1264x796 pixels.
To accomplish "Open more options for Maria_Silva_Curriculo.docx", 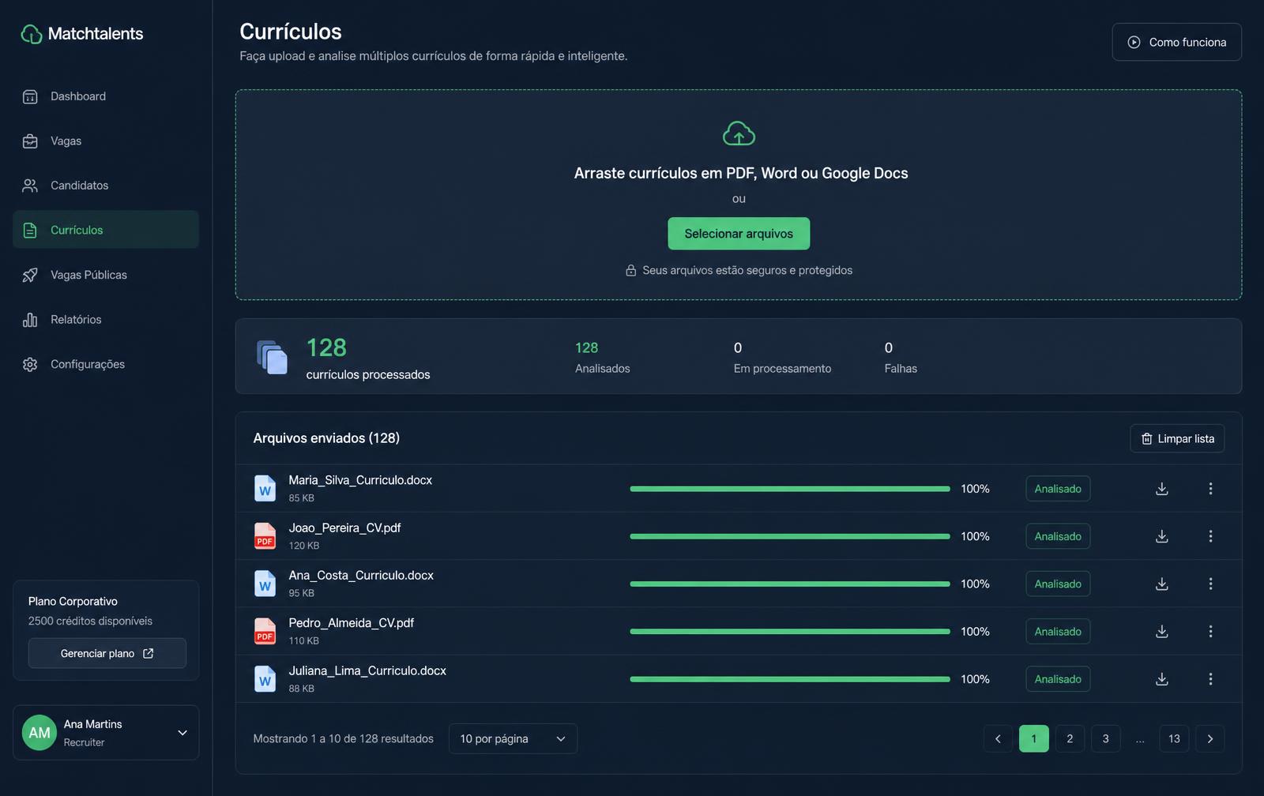I will 1210,489.
